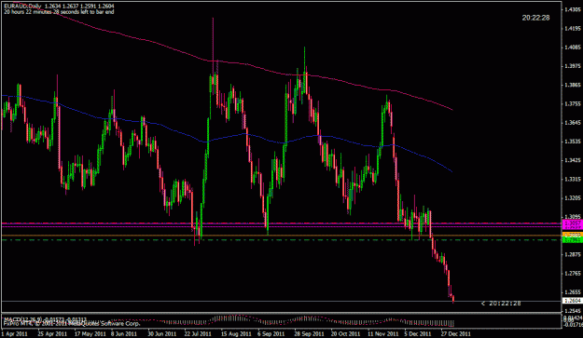Viewport: 583px width, 338px height.
Task: Click the 1.3095 price axis label
Action: [573, 216]
